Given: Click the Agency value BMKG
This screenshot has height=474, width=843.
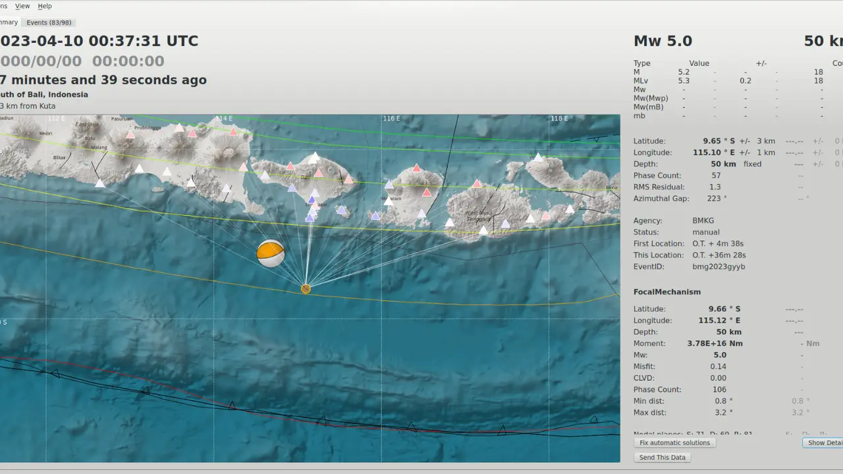Looking at the screenshot, I should [703, 221].
